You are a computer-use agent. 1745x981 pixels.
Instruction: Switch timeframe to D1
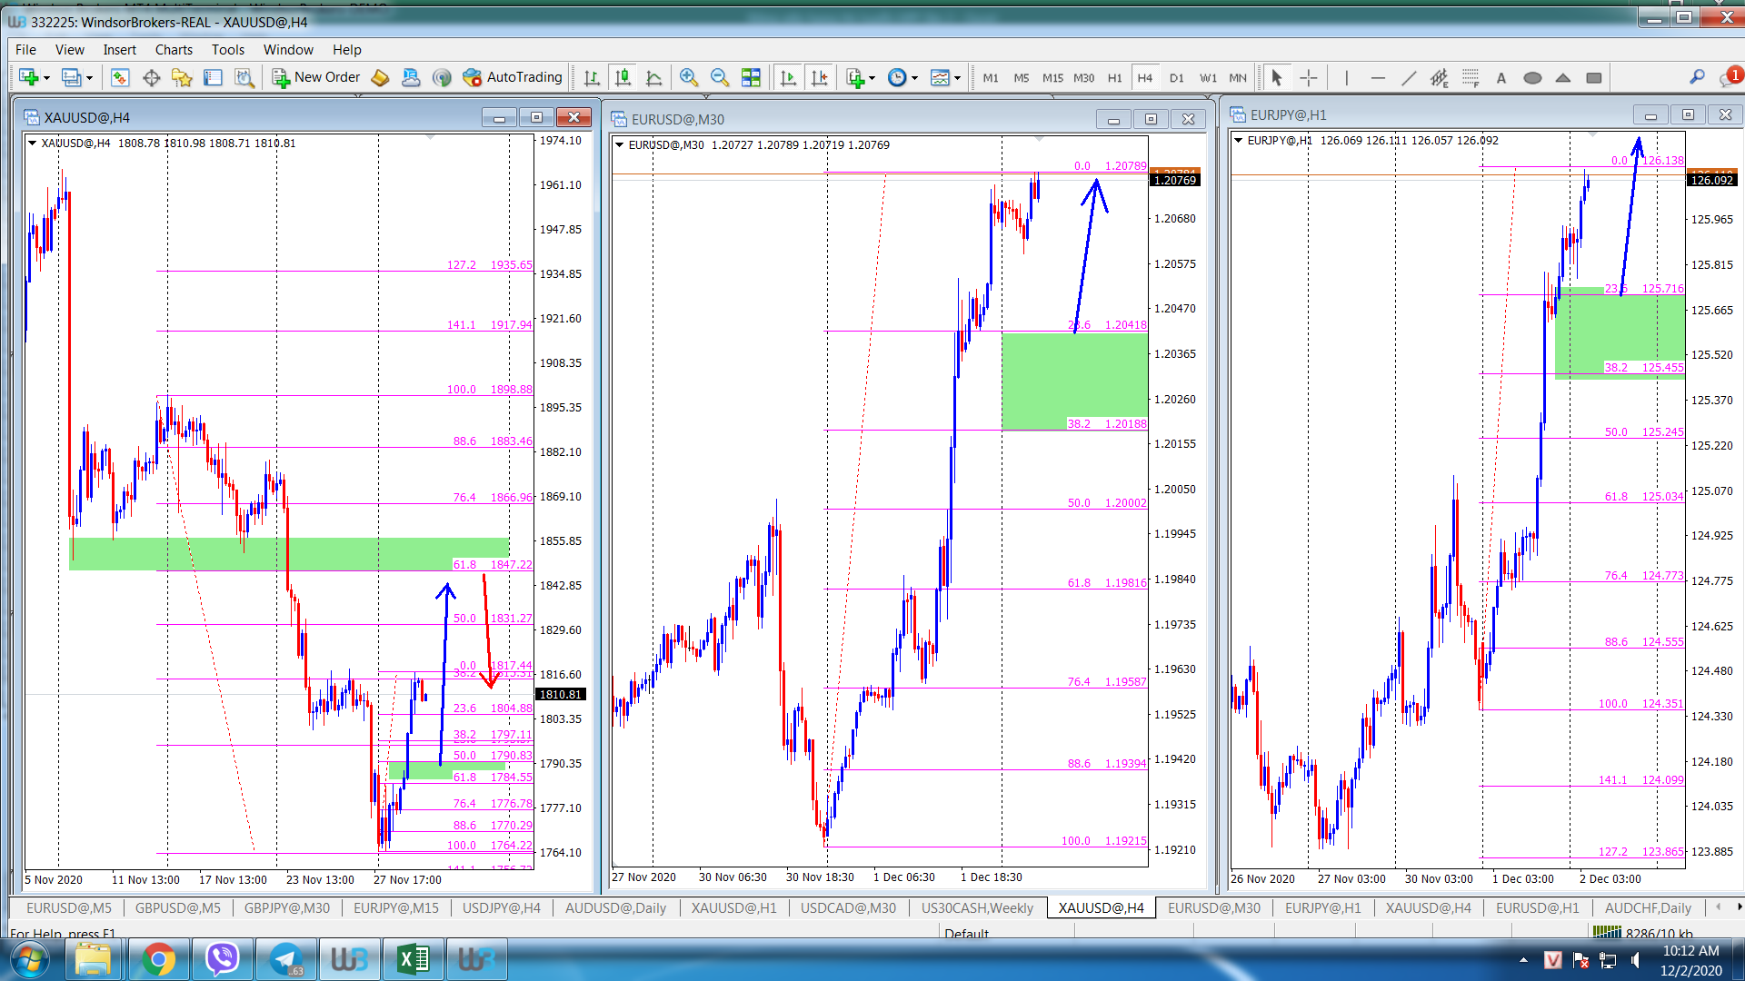1177,78
